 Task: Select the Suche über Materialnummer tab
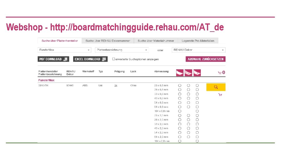coord(156,41)
